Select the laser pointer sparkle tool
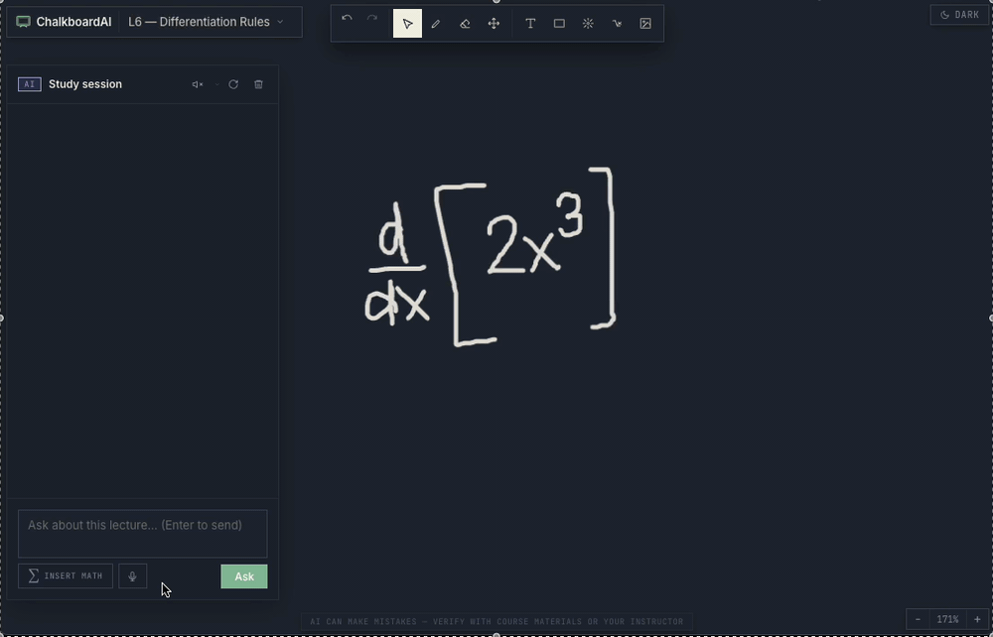This screenshot has width=993, height=637. point(588,24)
